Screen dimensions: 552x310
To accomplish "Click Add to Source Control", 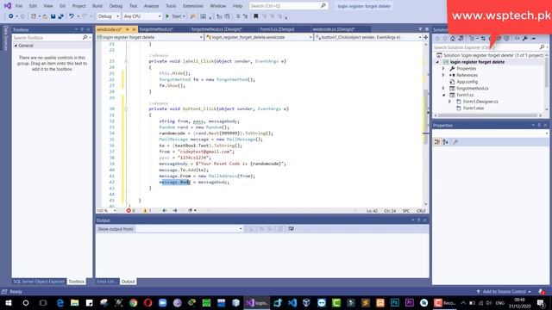I will (504, 292).
